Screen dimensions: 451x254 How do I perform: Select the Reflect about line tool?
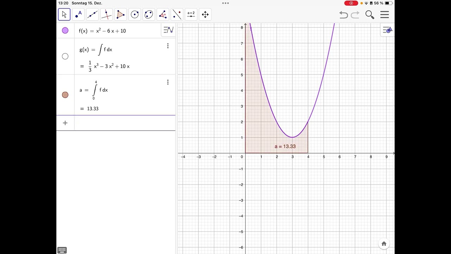point(177,14)
